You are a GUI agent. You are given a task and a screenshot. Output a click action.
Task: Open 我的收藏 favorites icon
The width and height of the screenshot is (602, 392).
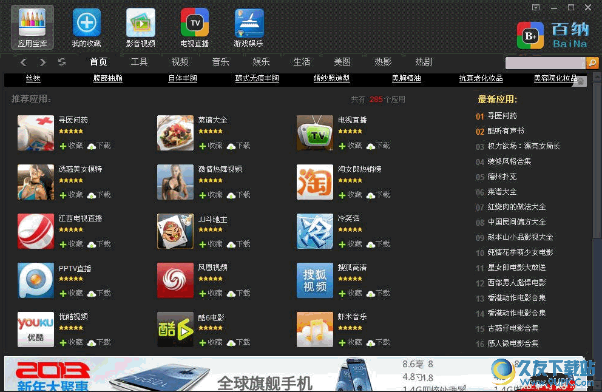(86, 27)
